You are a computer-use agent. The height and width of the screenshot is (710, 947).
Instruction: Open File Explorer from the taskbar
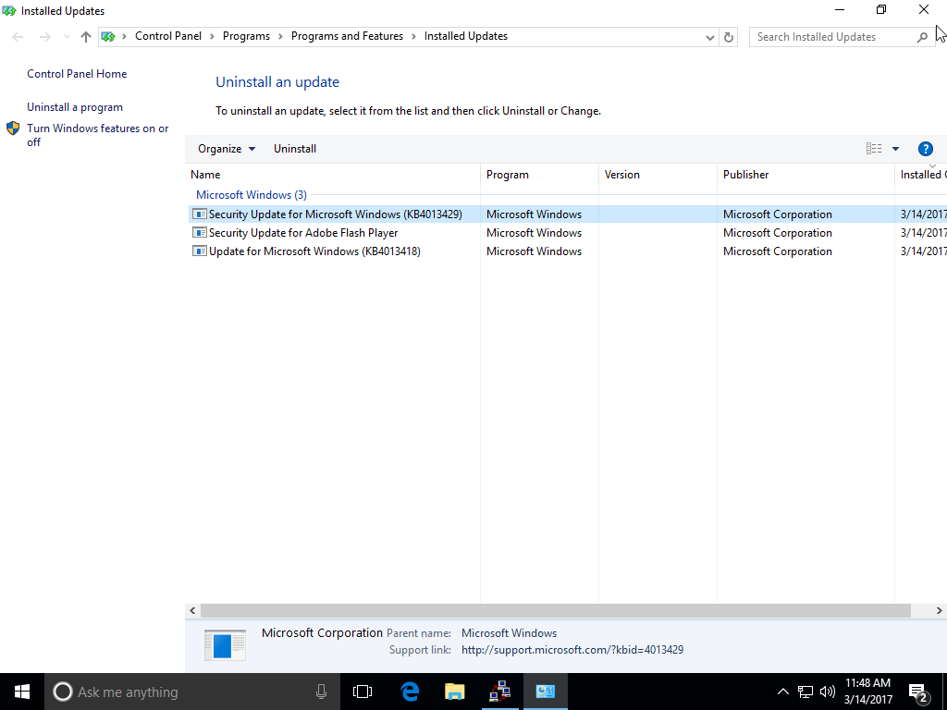455,692
